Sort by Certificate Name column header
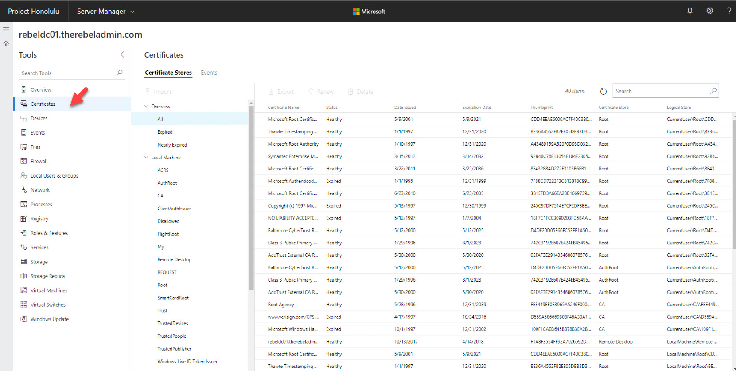The image size is (736, 371). 284,108
